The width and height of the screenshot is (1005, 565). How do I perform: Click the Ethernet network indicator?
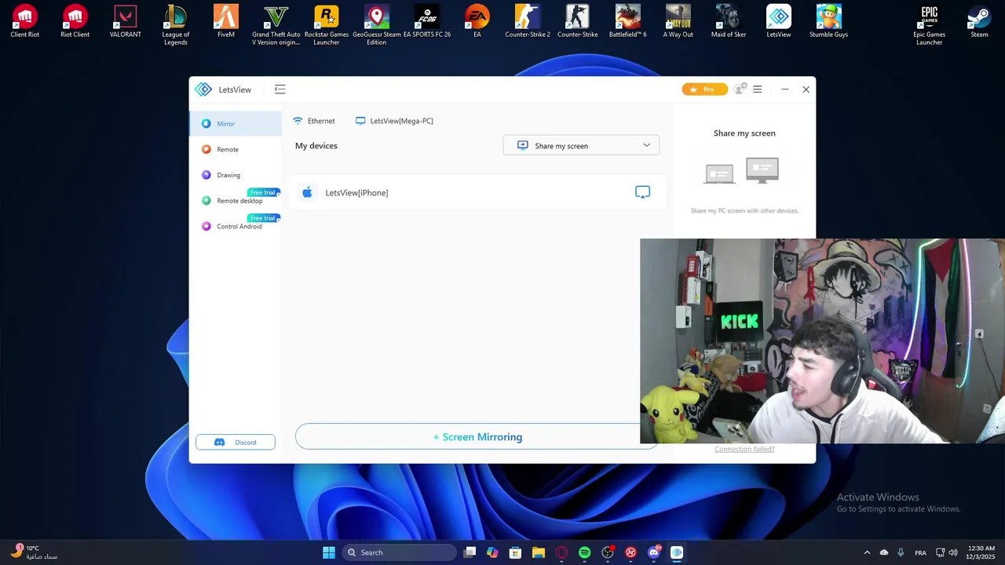click(x=314, y=121)
